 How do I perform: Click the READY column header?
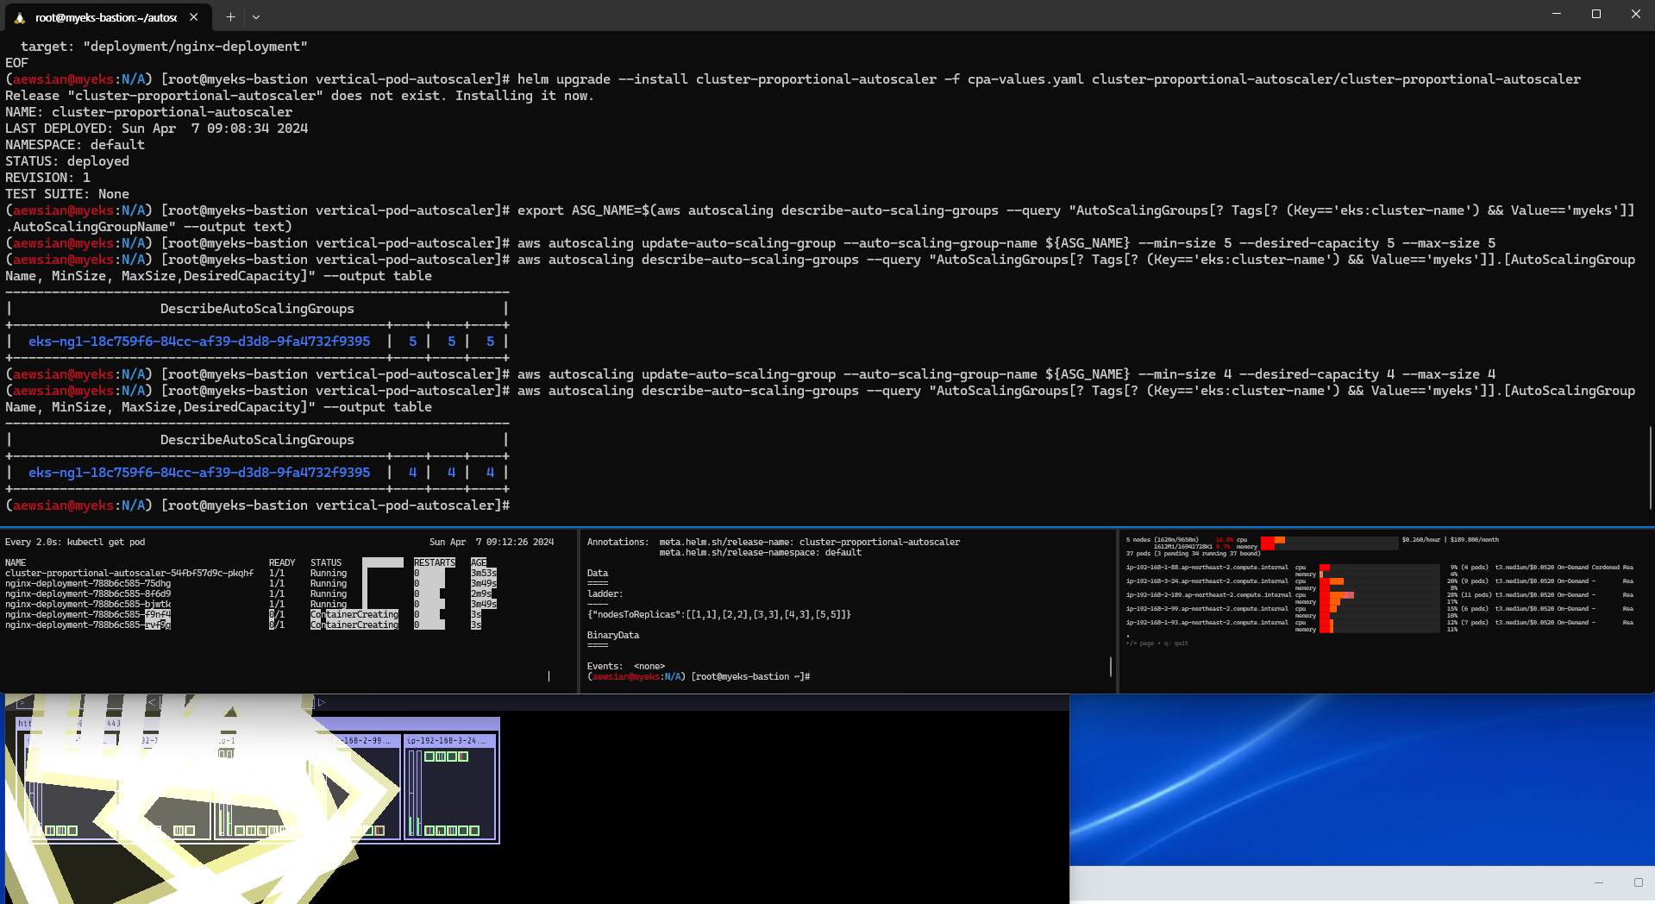pyautogui.click(x=282, y=562)
